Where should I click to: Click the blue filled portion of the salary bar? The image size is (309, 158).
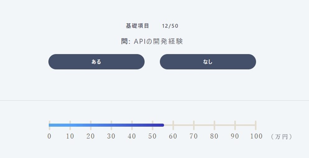coord(106,125)
